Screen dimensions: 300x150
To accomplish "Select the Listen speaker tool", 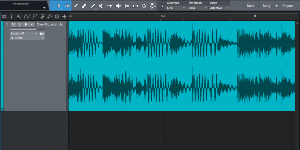I will (x=118, y=6).
